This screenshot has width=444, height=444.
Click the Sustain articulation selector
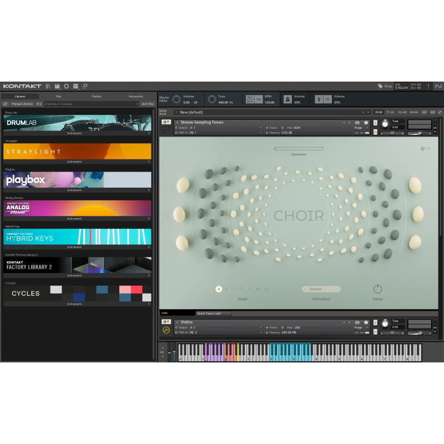(x=321, y=289)
